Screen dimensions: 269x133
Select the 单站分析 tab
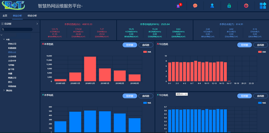[17, 16]
